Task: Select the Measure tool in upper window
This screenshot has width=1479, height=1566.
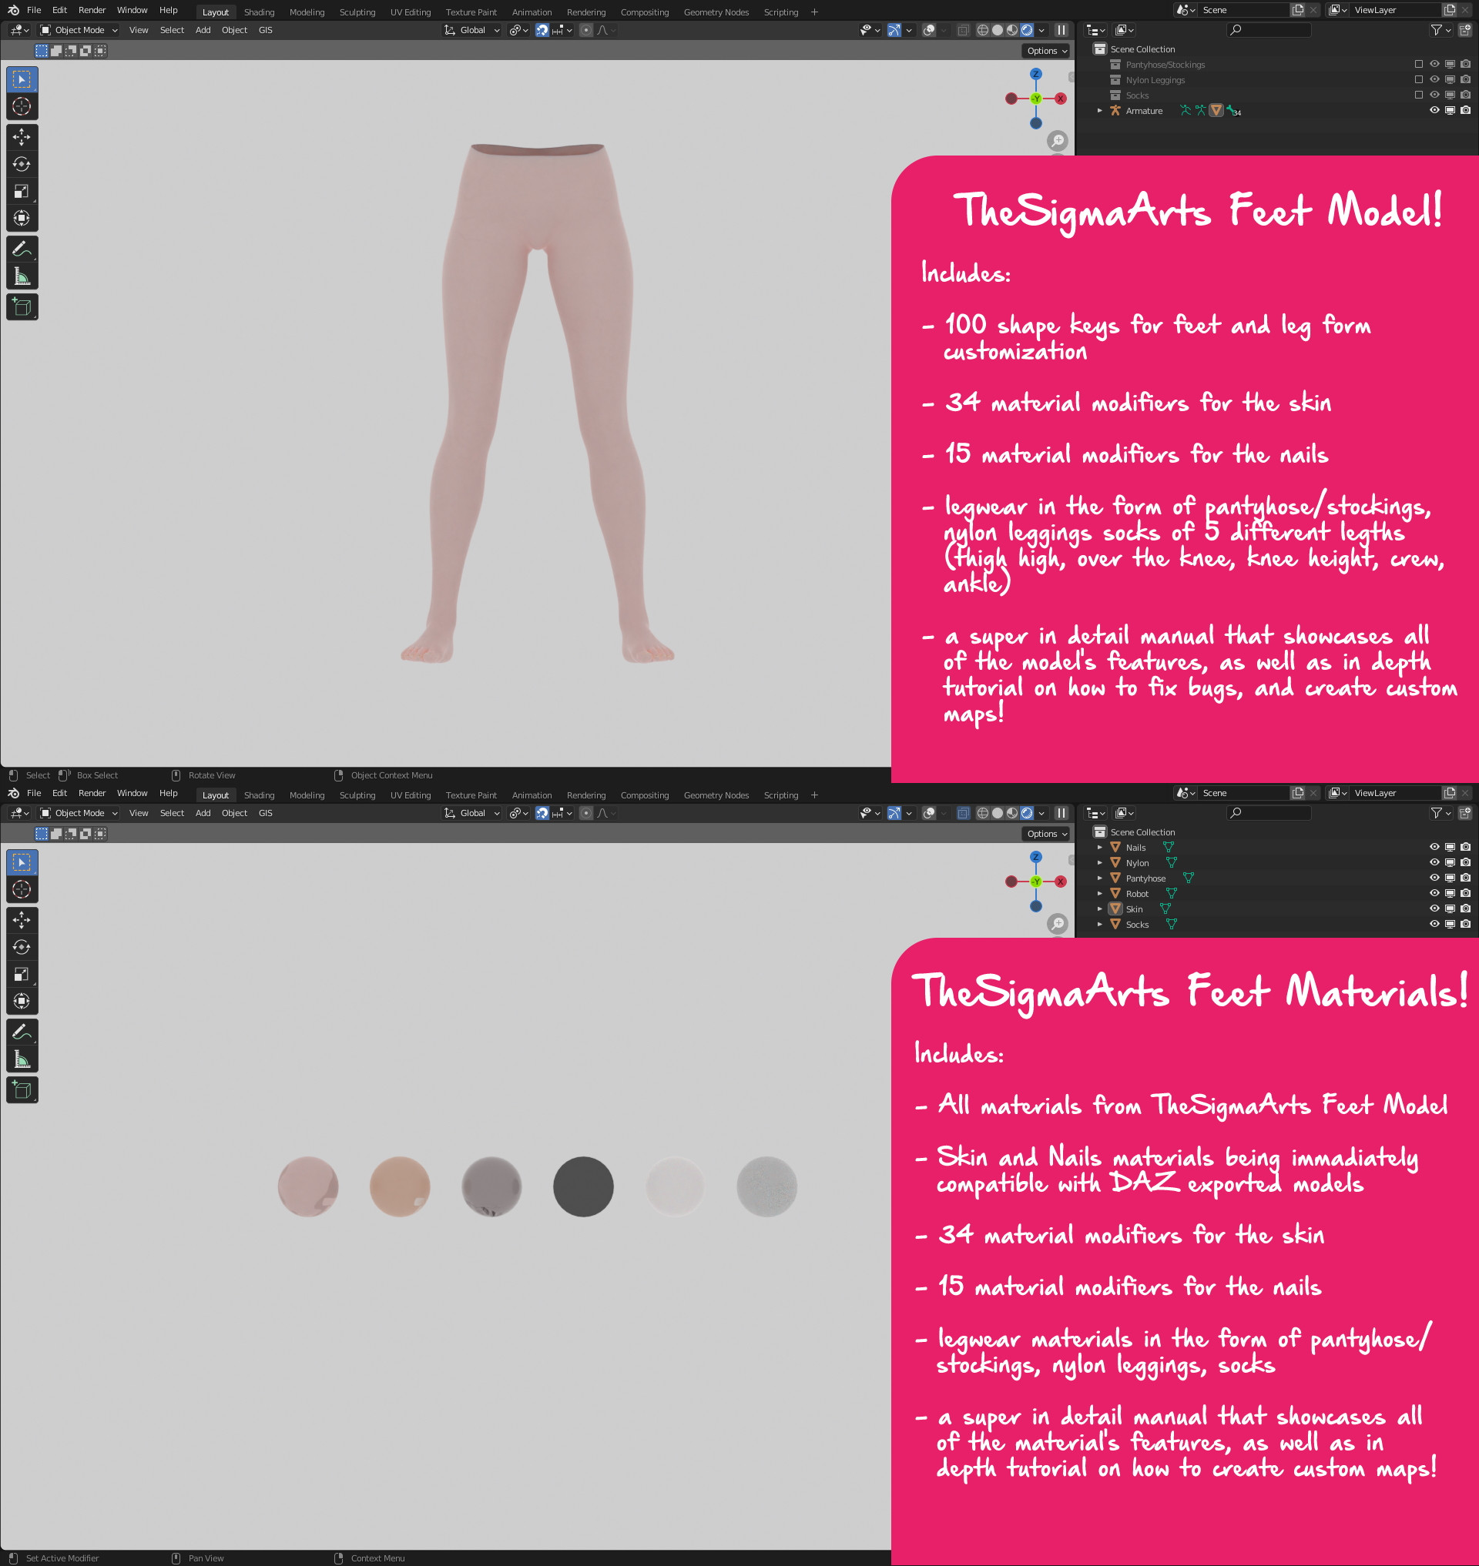Action: (x=22, y=276)
